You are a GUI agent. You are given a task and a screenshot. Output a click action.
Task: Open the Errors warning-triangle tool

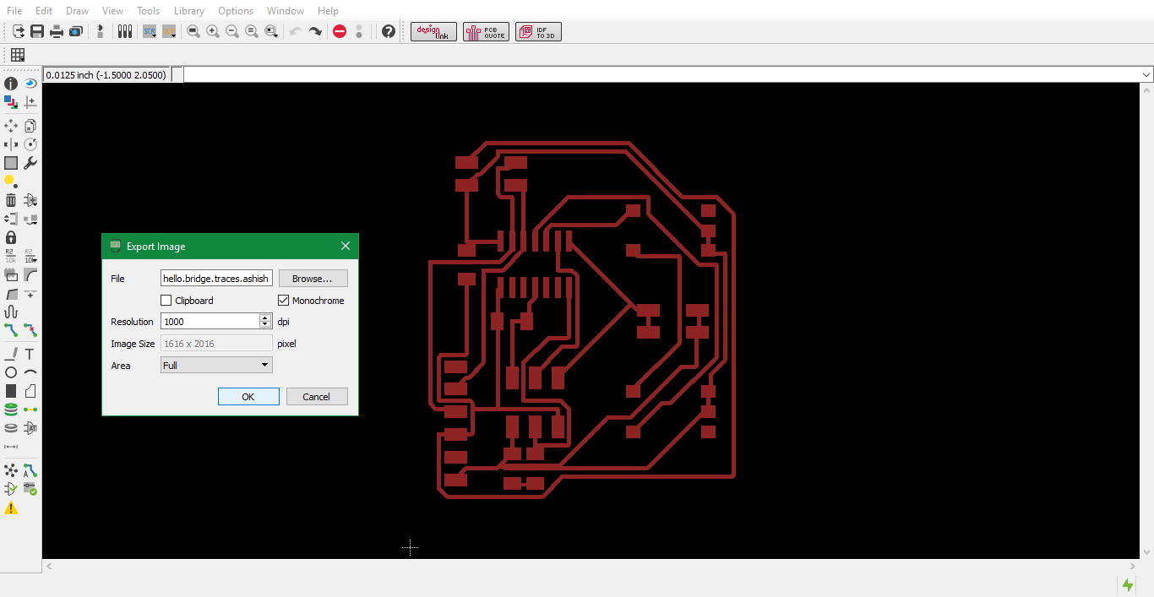click(x=11, y=507)
